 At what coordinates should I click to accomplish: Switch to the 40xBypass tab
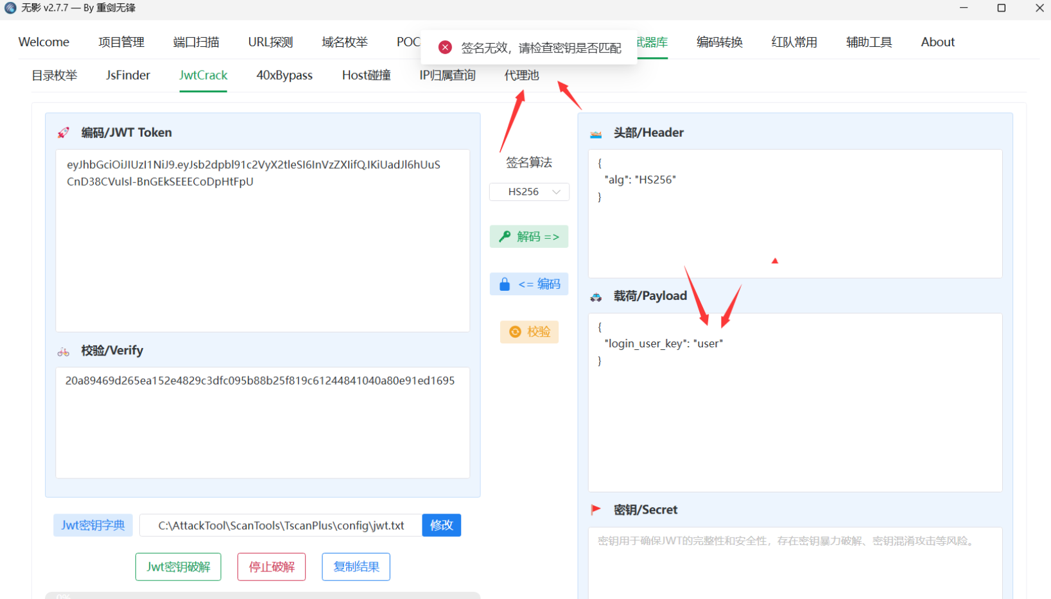[x=284, y=75]
